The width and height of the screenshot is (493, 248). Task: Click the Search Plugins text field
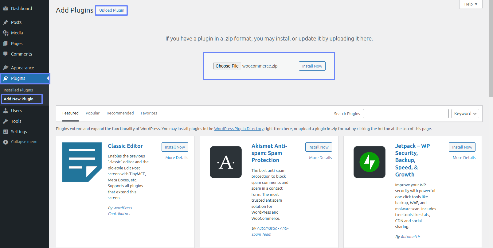pyautogui.click(x=405, y=114)
